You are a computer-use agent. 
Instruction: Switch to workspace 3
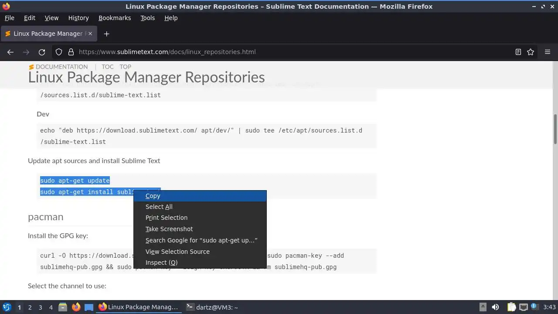coord(40,307)
